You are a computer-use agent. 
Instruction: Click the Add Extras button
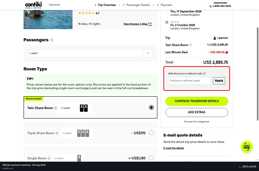[197, 112]
